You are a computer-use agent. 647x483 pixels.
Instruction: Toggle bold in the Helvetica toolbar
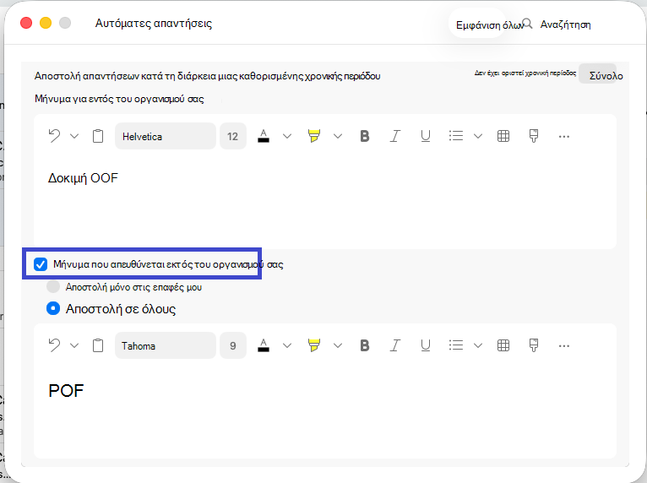point(365,136)
